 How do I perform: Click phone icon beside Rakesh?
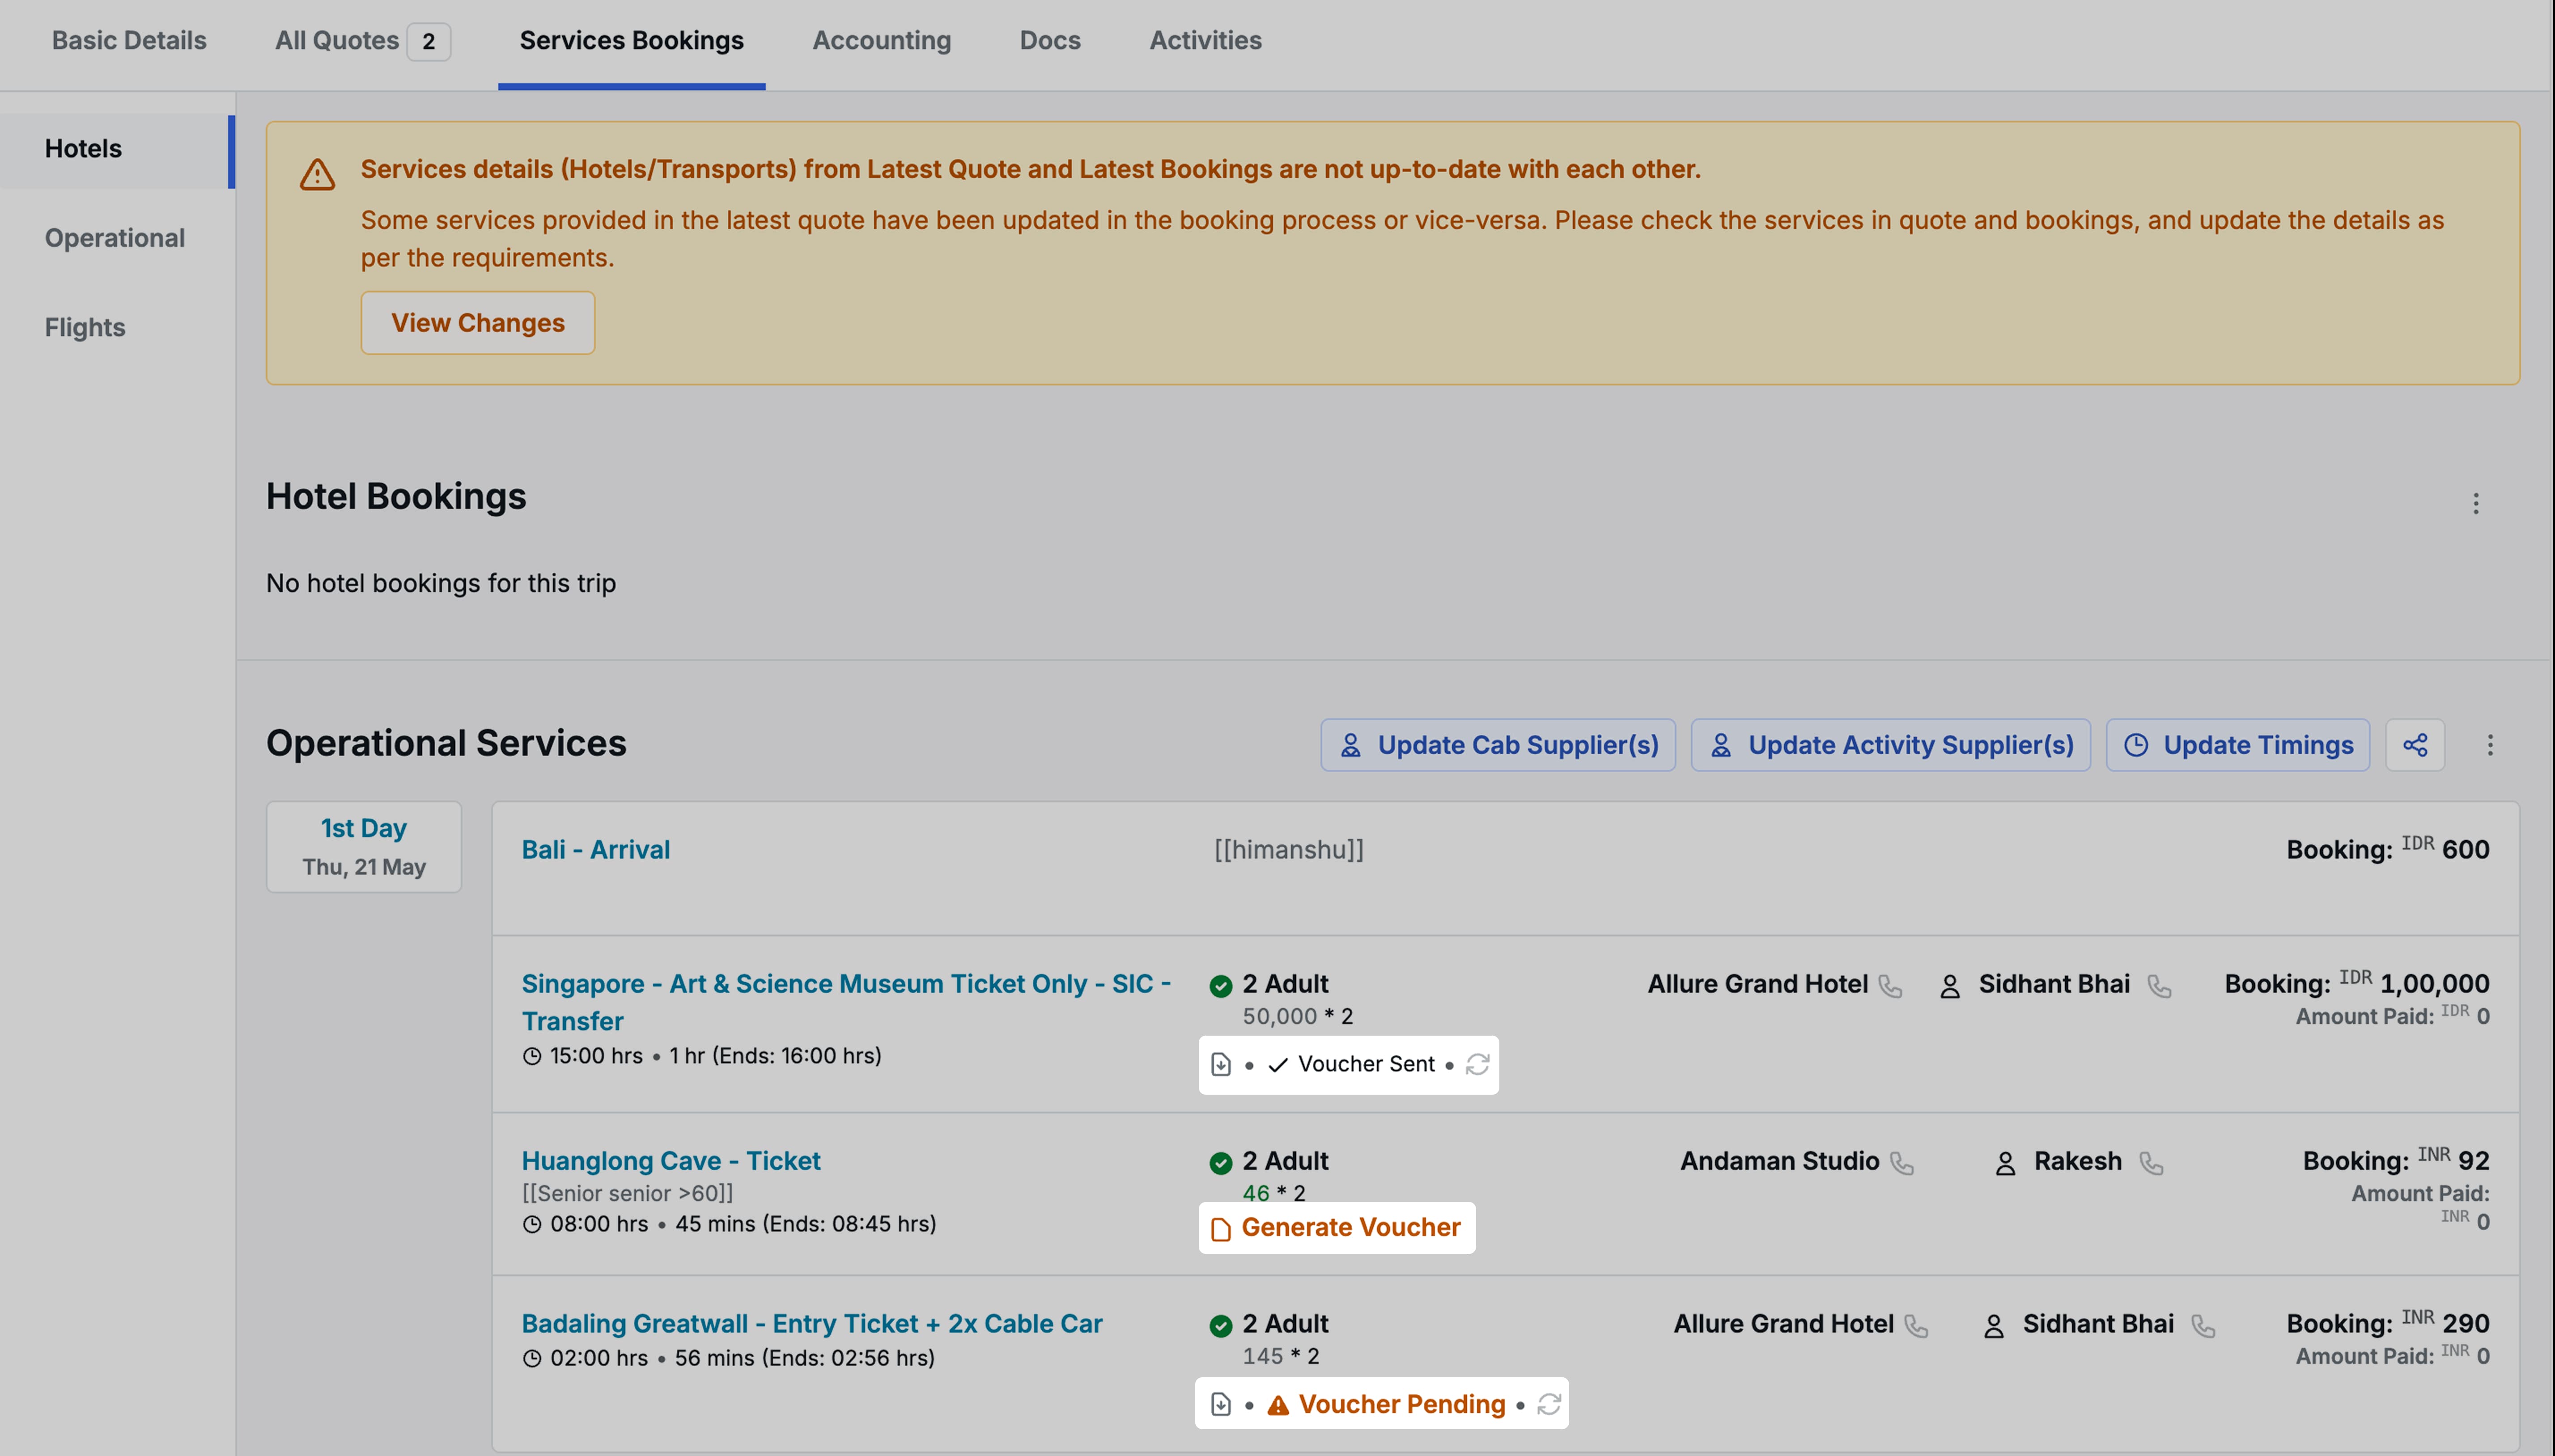(x=2151, y=1163)
